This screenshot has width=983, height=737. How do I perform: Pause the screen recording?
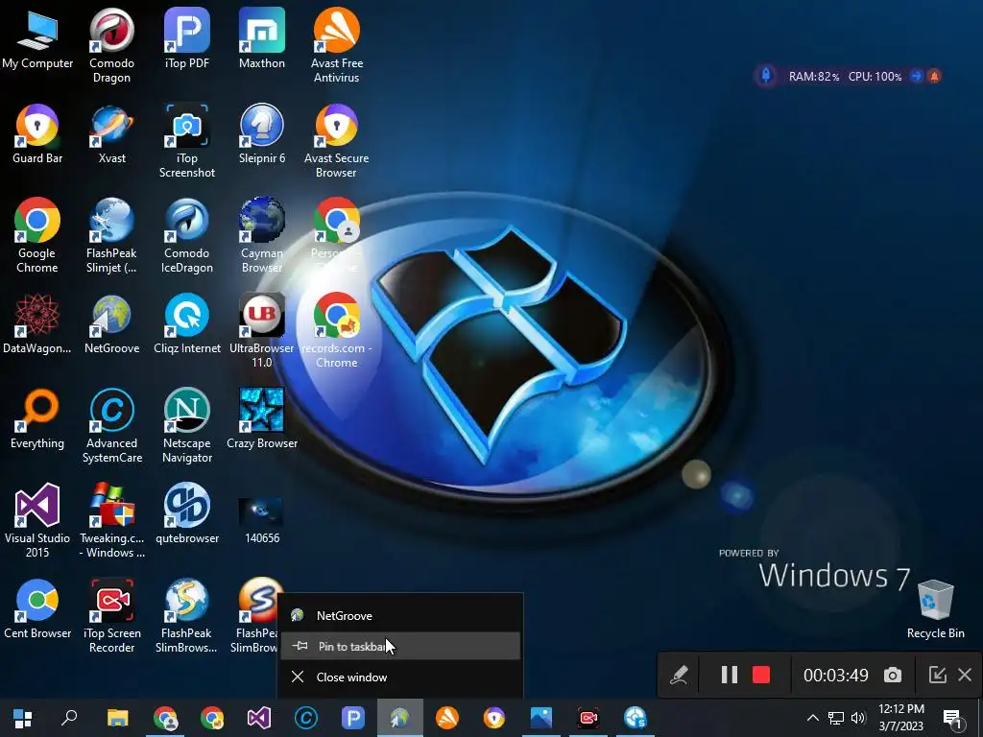point(730,675)
